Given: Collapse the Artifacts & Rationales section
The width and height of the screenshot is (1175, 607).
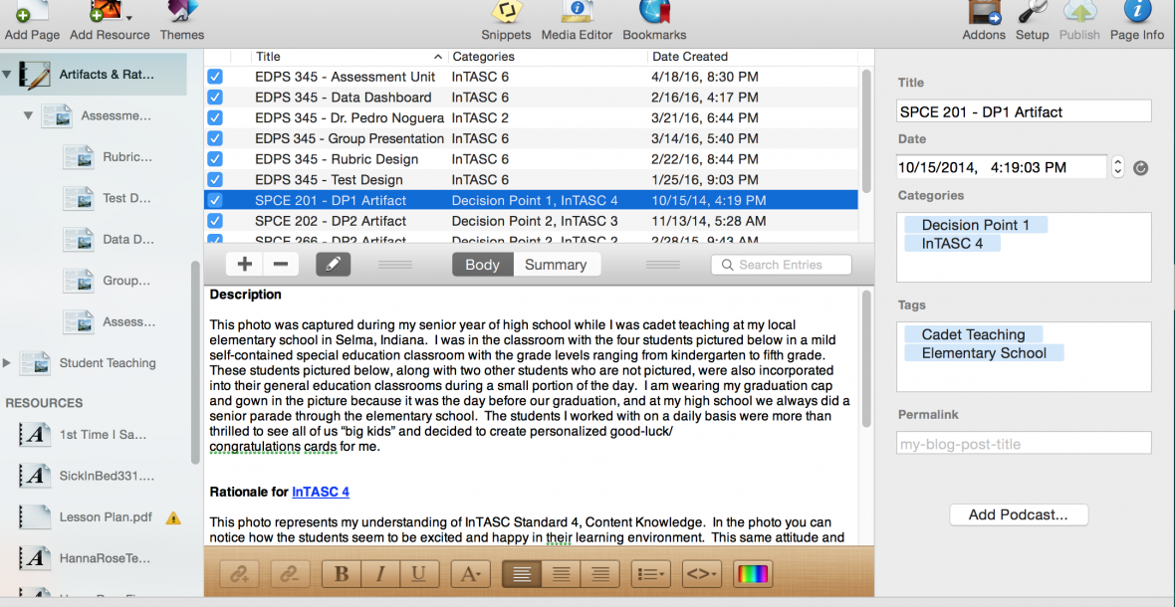Looking at the screenshot, I should [7, 74].
